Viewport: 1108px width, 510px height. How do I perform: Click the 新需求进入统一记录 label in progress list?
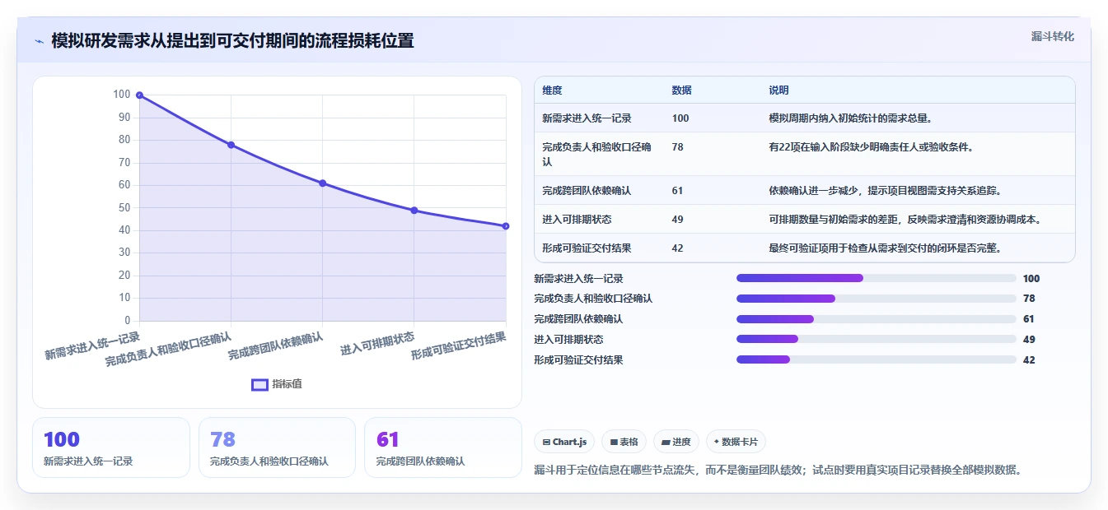click(x=578, y=279)
